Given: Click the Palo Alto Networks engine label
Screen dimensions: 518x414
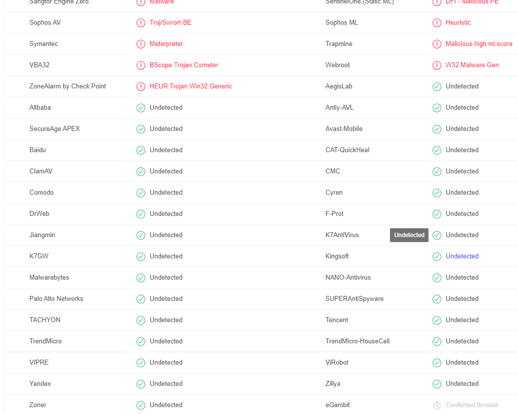Looking at the screenshot, I should (x=56, y=298).
